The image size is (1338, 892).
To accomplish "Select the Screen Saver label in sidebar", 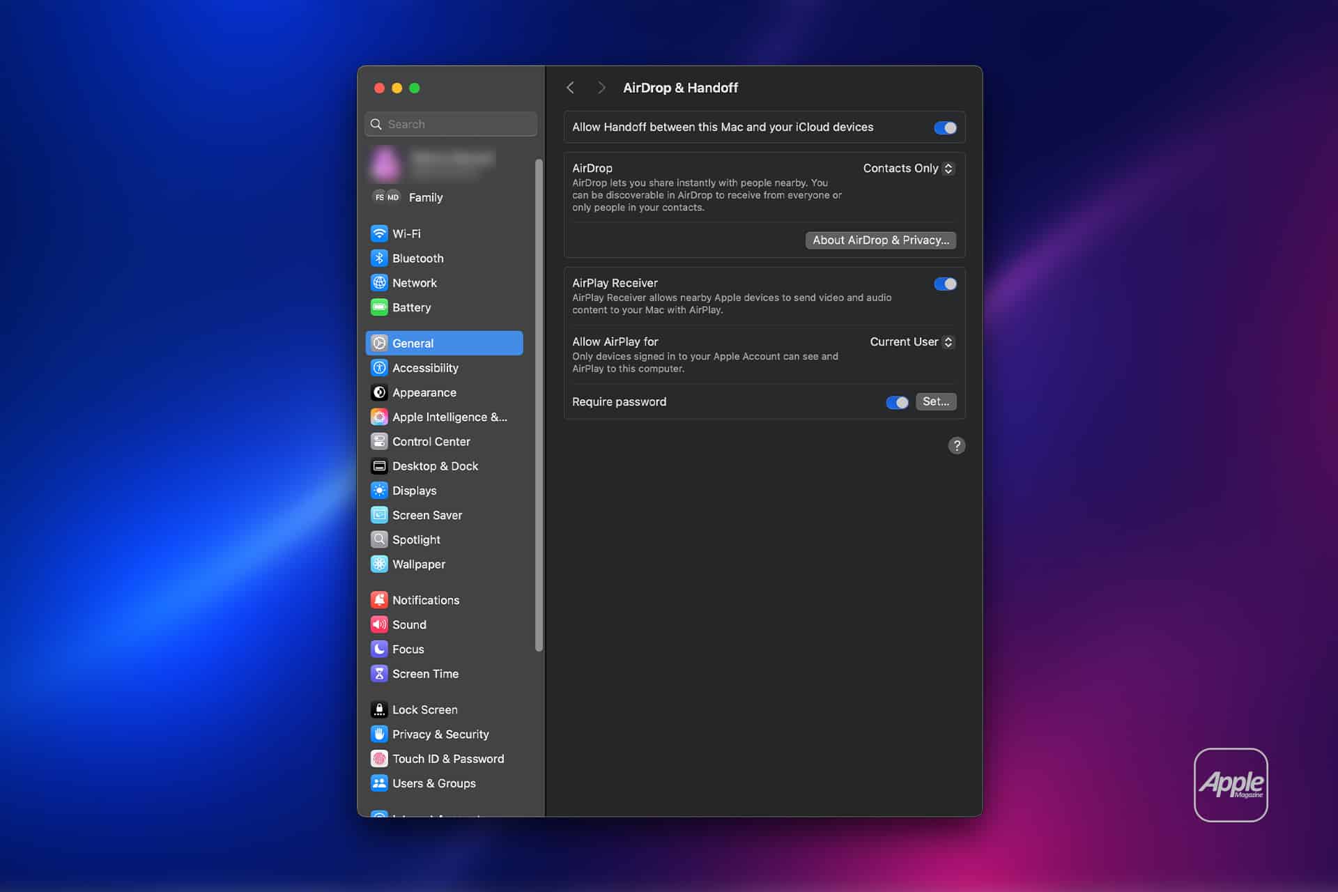I will 427,515.
